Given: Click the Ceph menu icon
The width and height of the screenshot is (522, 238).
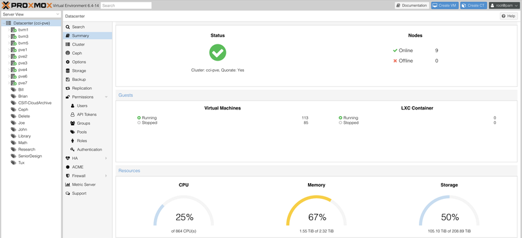Looking at the screenshot, I should pyautogui.click(x=68, y=53).
